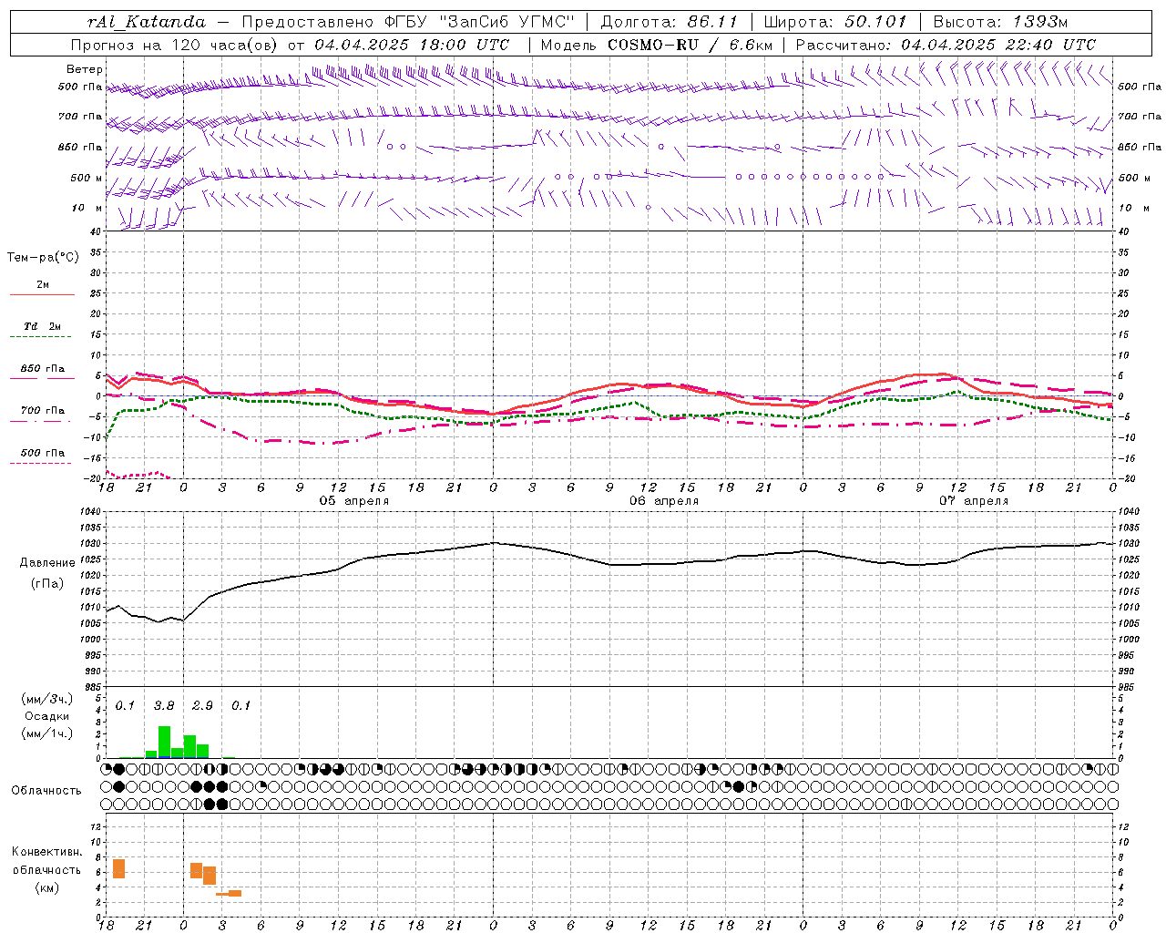Click the station name "rAi_Katanda" in the header
Screen dimensions: 1166x933
146,22
